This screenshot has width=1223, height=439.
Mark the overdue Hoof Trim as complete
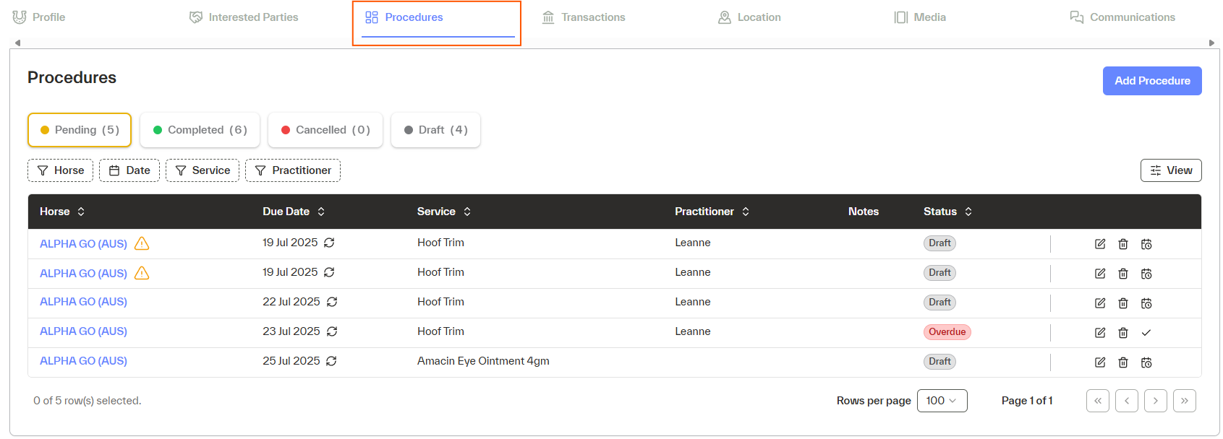pos(1146,333)
